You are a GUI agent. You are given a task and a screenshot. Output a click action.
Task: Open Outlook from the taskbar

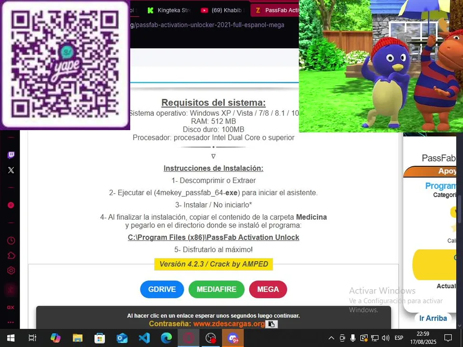[x=122, y=338]
